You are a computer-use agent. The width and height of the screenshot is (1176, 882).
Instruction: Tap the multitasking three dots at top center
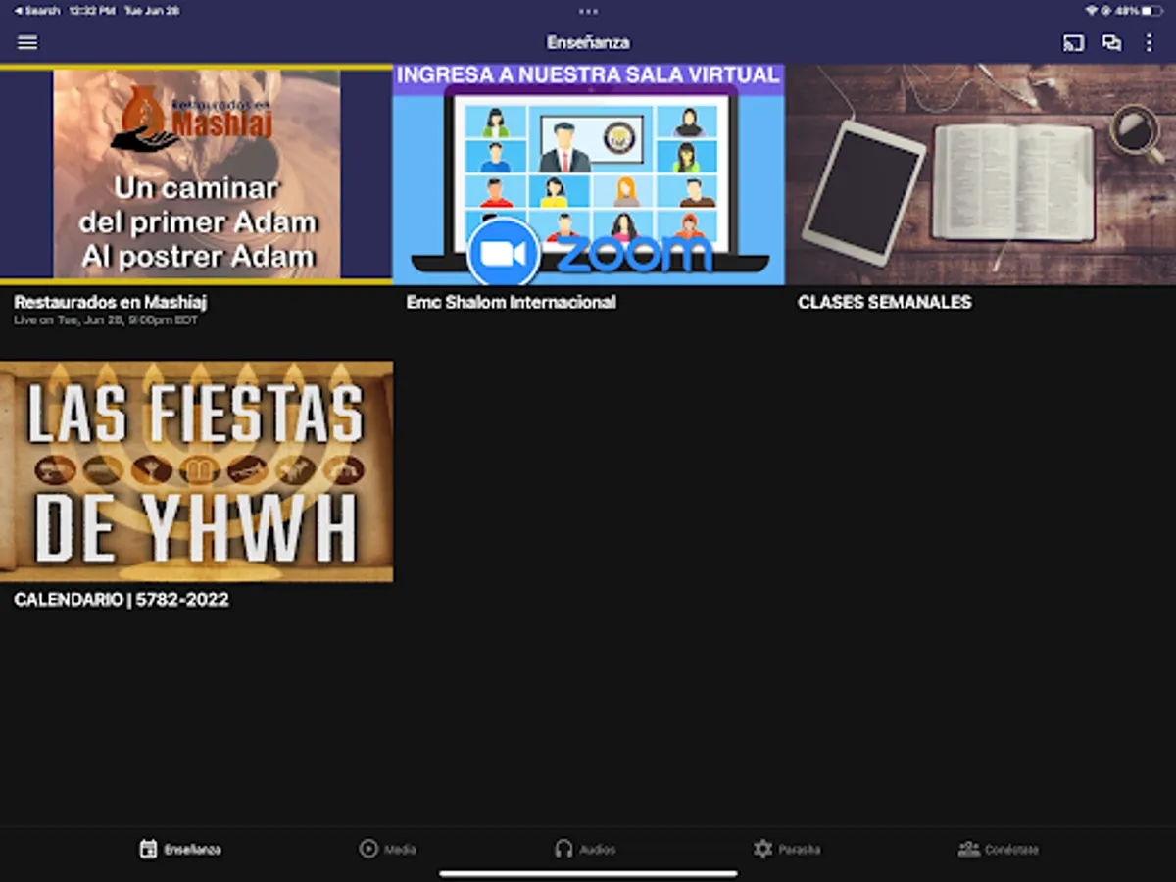coord(588,12)
